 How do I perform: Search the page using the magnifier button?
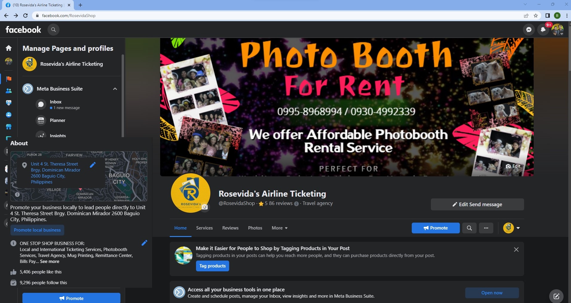point(469,228)
